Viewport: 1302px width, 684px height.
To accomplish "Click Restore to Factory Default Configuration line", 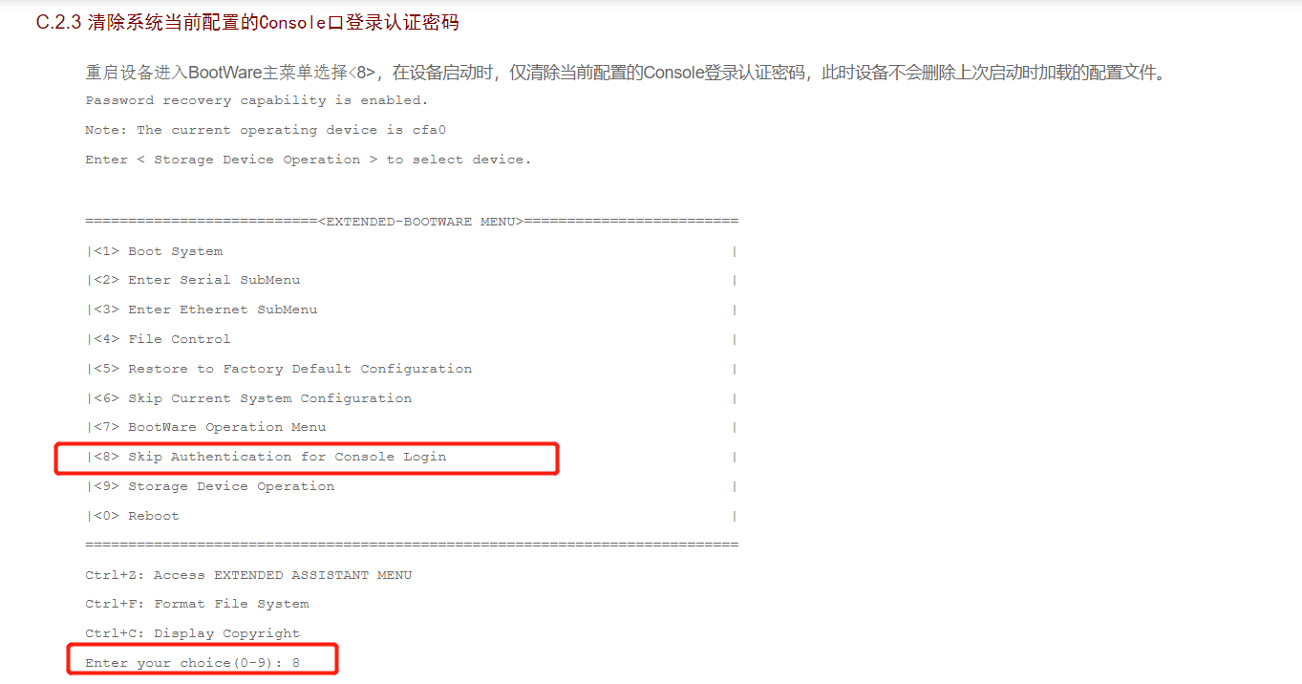I will pyautogui.click(x=279, y=369).
